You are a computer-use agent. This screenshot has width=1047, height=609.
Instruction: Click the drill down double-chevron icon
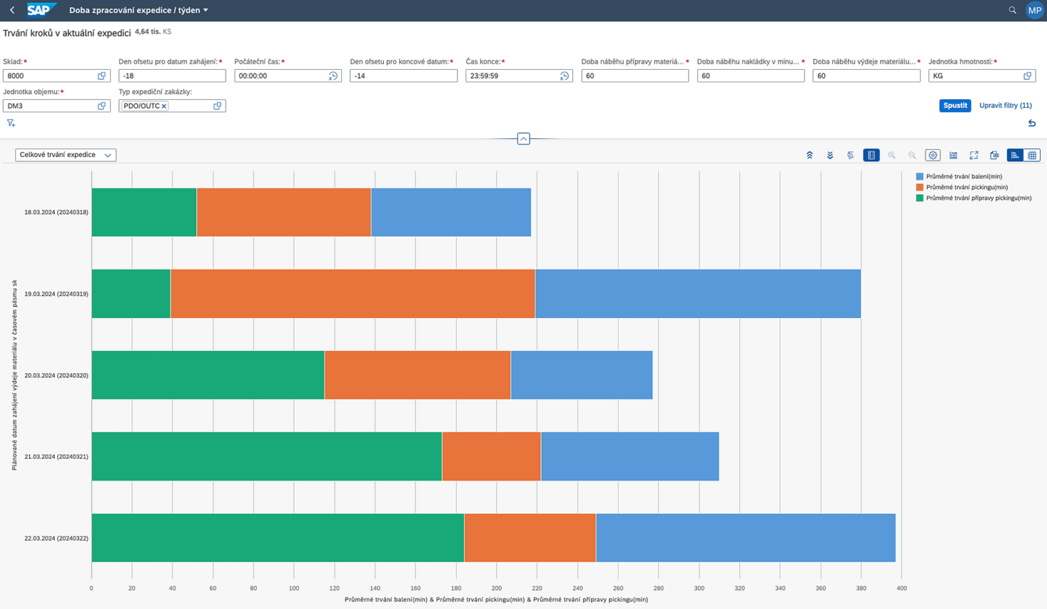[x=830, y=156]
